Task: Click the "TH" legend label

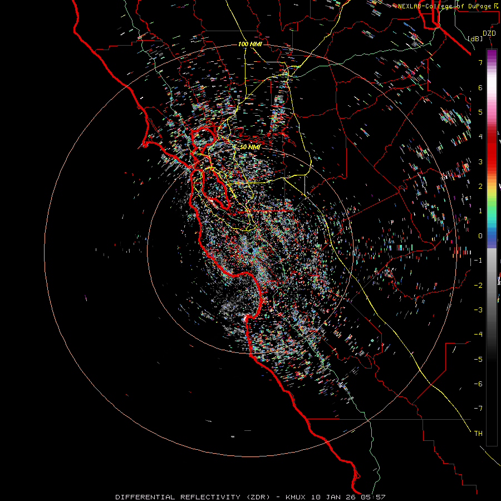Action: pyautogui.click(x=478, y=434)
